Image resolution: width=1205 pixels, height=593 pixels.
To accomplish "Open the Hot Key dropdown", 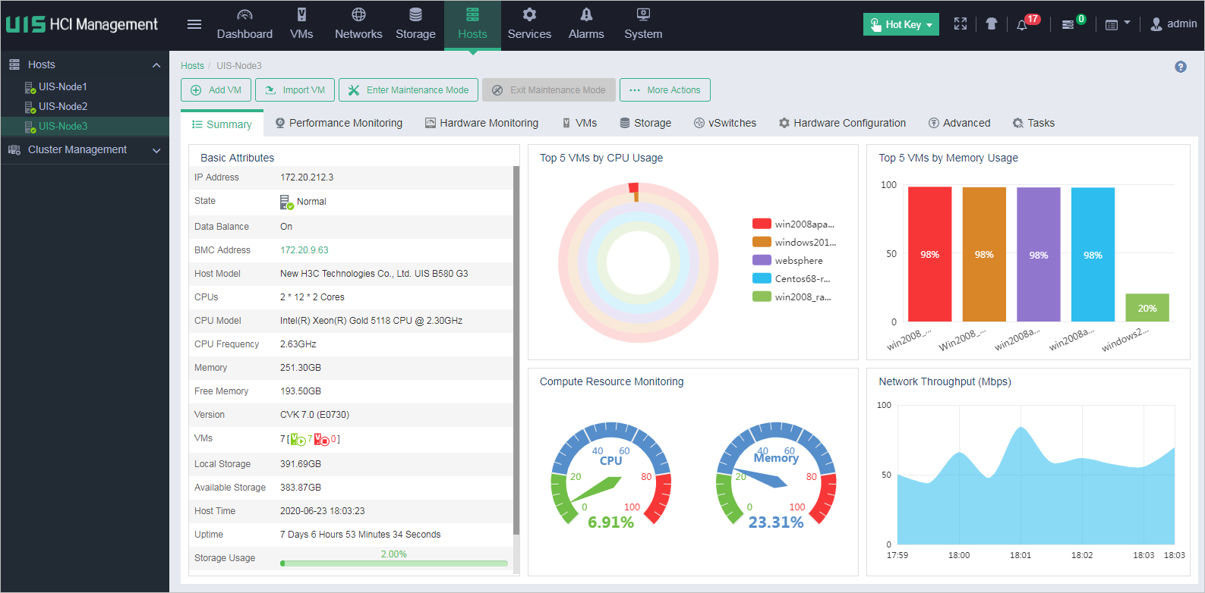I will click(901, 24).
